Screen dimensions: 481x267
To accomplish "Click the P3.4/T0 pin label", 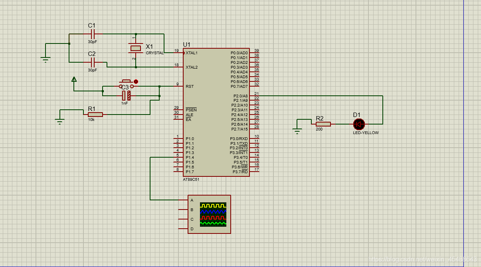I will click(x=241, y=158).
